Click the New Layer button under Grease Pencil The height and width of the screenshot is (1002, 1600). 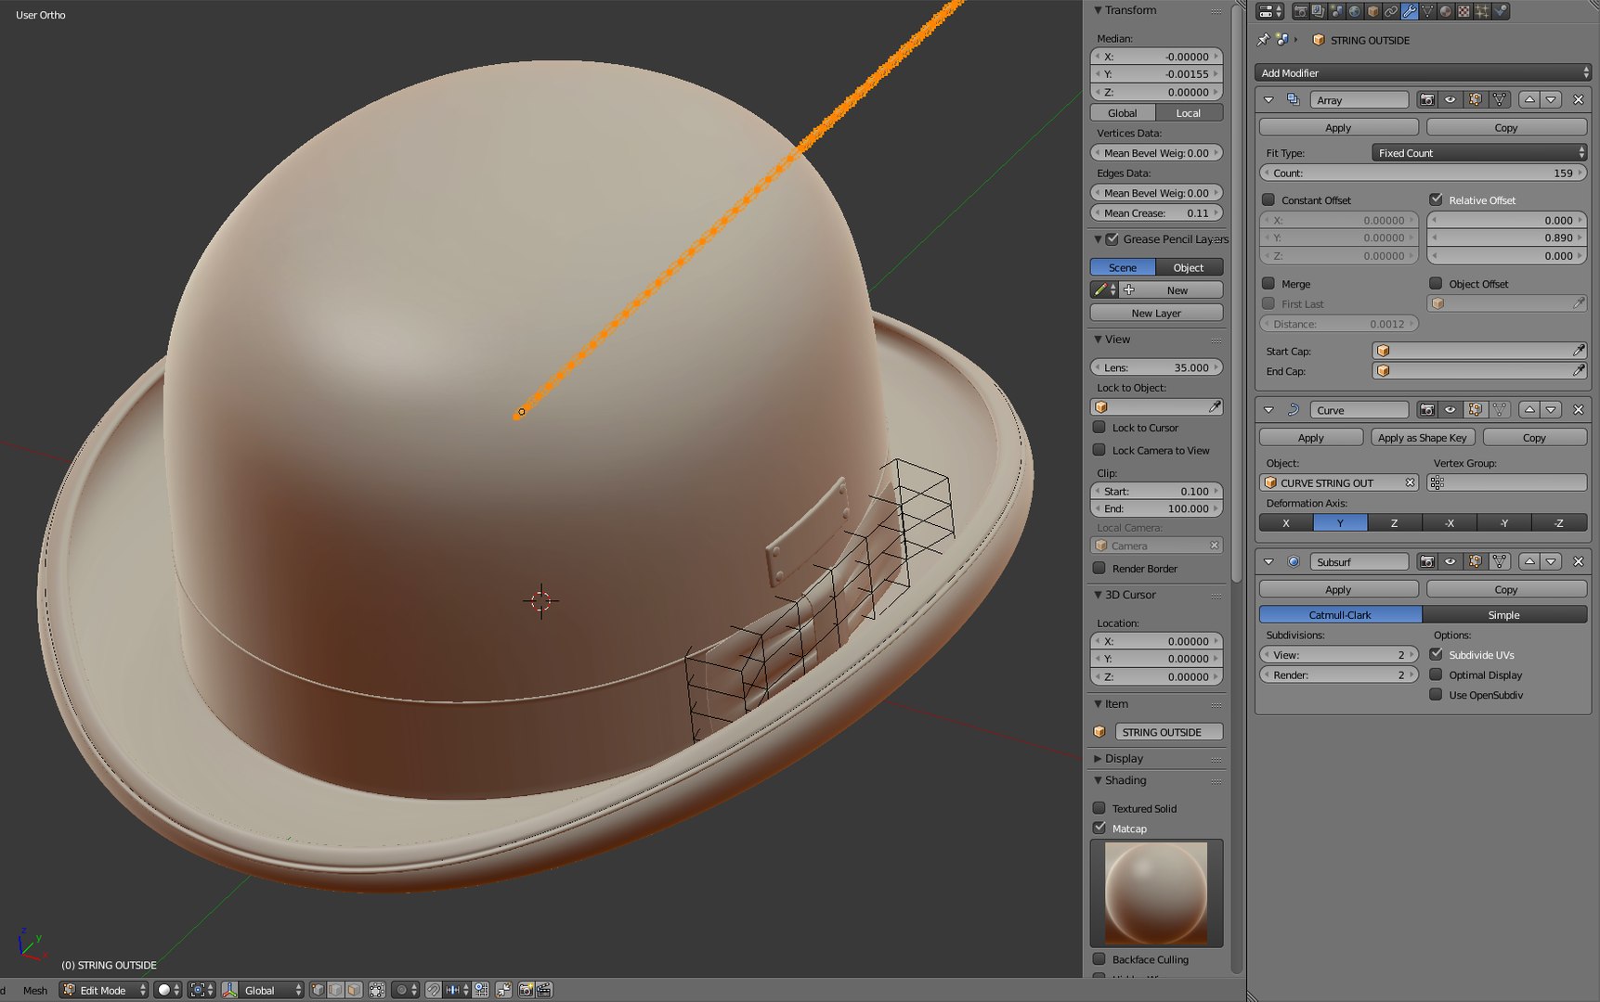(x=1156, y=313)
